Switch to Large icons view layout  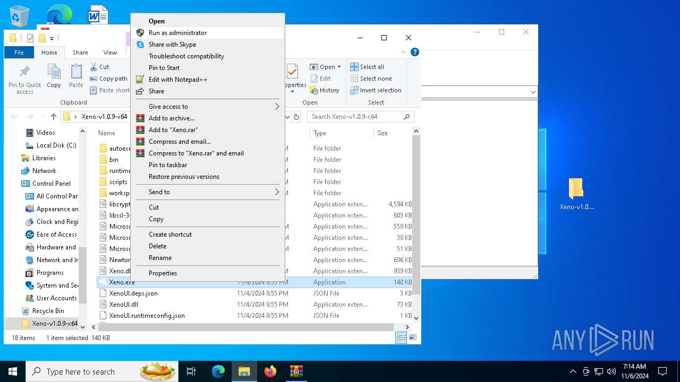(413, 337)
